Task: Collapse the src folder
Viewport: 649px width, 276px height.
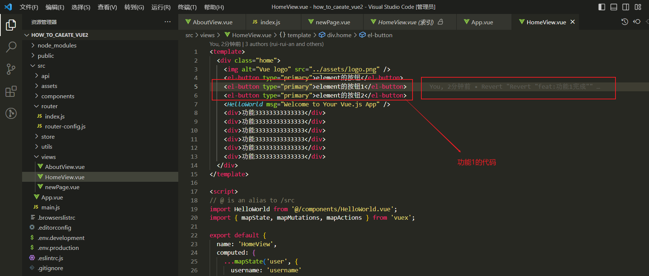Action: click(x=100, y=66)
